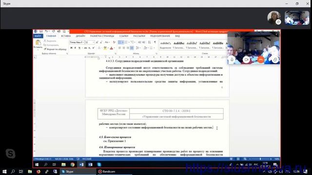Toggle Italic (К) formatting
This screenshot has width=312, height=175.
[x=75, y=48]
